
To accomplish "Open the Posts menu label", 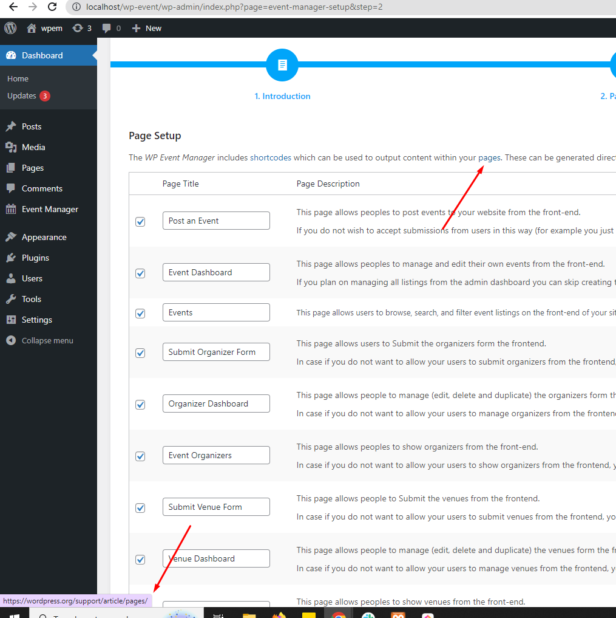I will tap(32, 126).
